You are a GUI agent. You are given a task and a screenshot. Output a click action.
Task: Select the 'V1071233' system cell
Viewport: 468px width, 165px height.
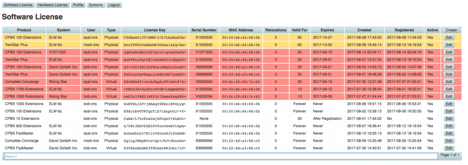64,52
